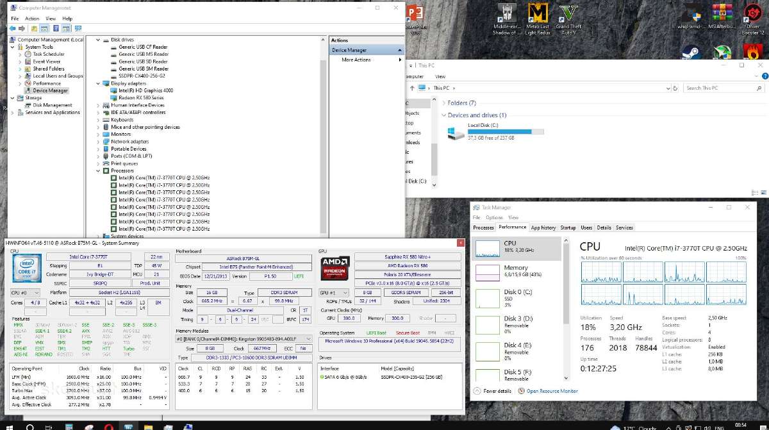Switch to Processes tab in Task Manager

click(x=484, y=227)
